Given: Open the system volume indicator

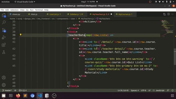Looking at the screenshot, I should coord(163,2).
